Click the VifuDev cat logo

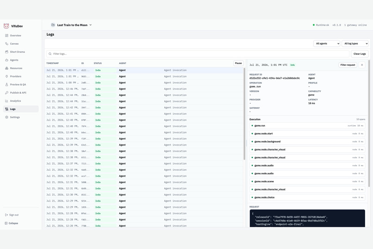pyautogui.click(x=6, y=26)
